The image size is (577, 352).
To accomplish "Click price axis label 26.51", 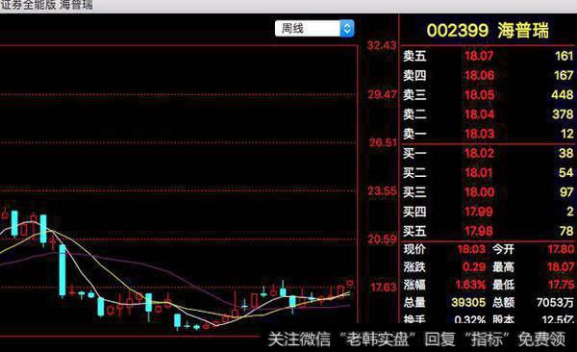I will click(383, 142).
